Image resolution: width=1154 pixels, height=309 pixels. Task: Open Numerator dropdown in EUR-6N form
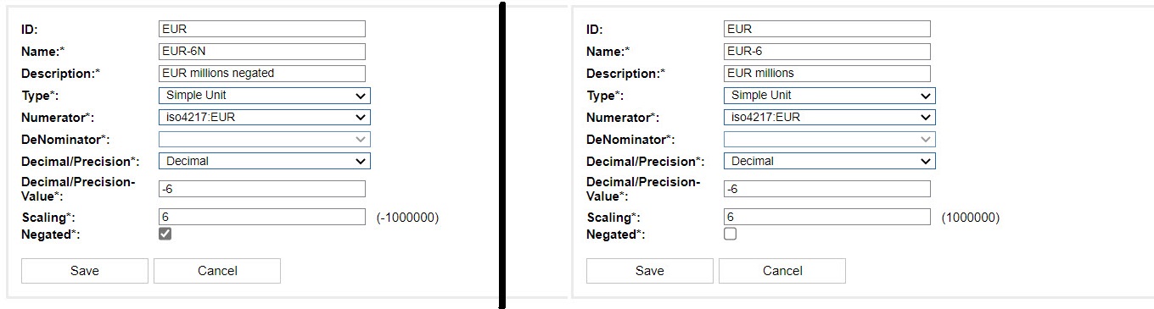tap(265, 118)
